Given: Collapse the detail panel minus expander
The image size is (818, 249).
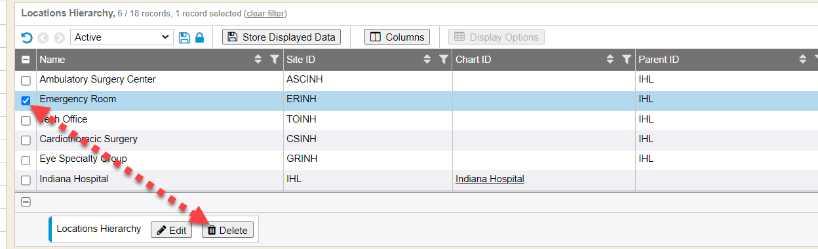Looking at the screenshot, I should (26, 202).
